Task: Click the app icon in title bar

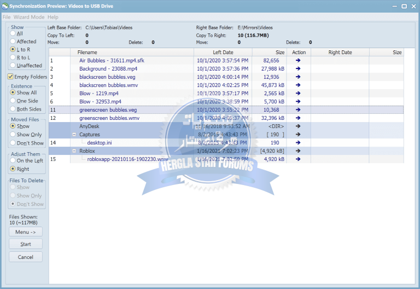Action: point(5,6)
